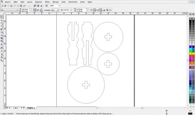Open the A4 paper size dropdown

click(x=10, y=10)
